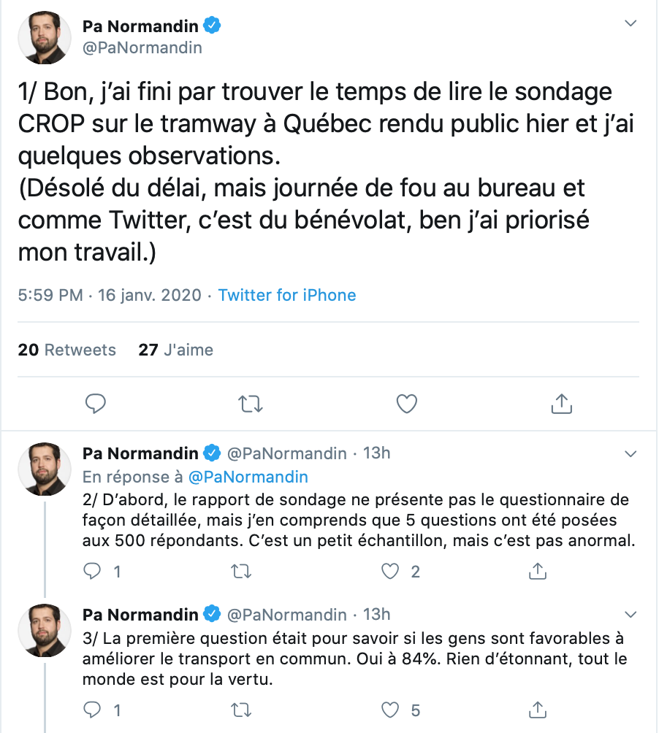Viewport: 659px width, 733px height.
Task: Share the 3/ tweet
Action: pos(538,710)
